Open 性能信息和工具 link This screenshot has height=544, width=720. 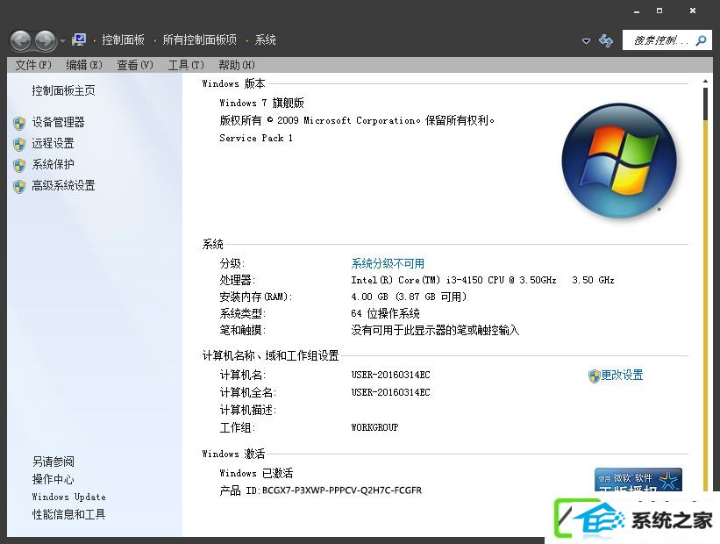pyautogui.click(x=69, y=514)
